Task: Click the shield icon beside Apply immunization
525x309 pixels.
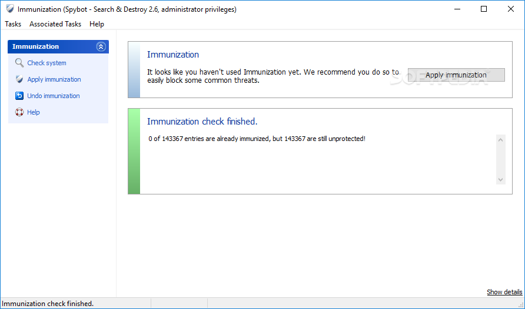Action: tap(19, 79)
